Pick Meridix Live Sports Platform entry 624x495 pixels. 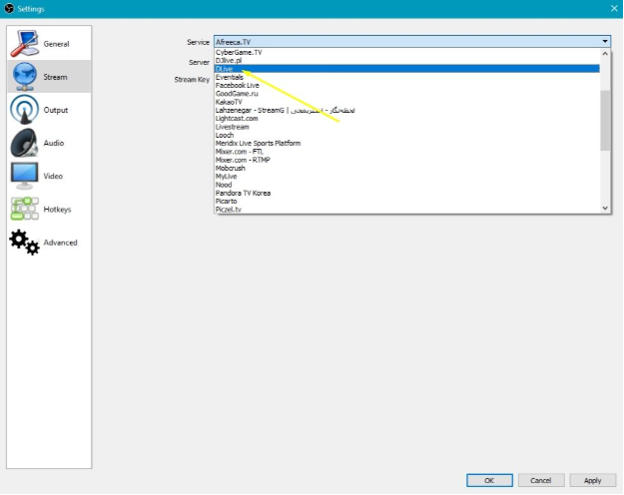pyautogui.click(x=406, y=144)
